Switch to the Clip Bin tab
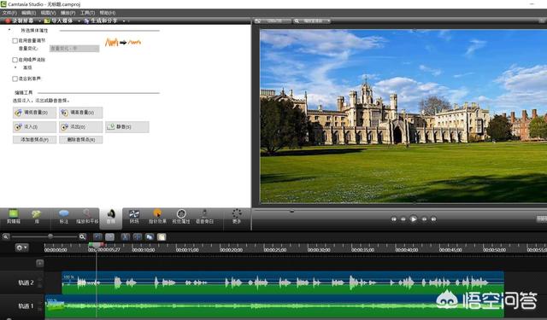The image size is (547, 320). click(14, 217)
